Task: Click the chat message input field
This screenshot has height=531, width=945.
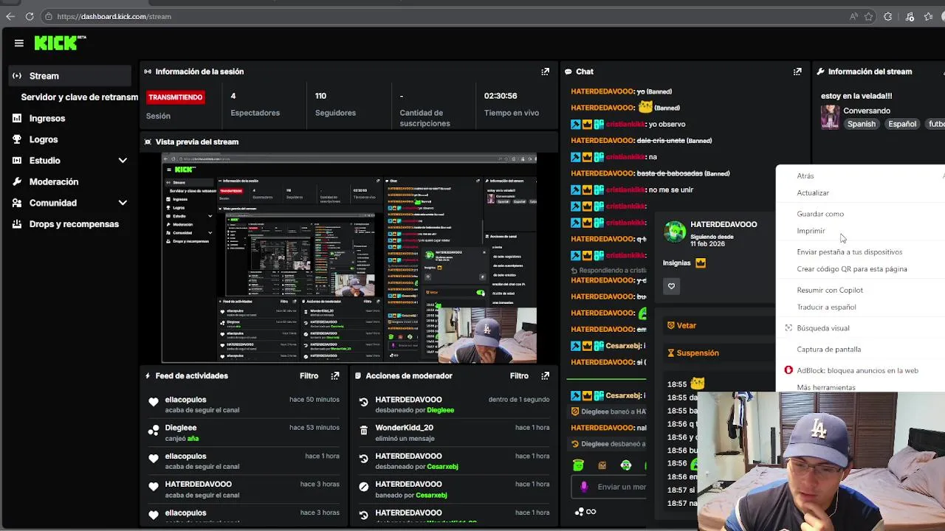Action: tap(609, 487)
